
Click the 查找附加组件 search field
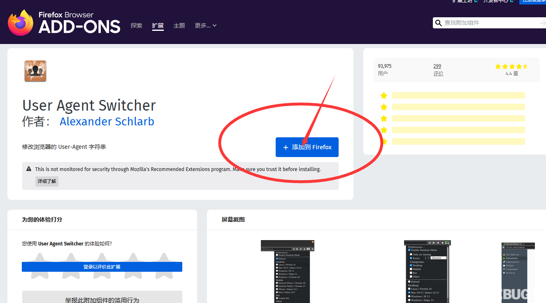(x=490, y=23)
